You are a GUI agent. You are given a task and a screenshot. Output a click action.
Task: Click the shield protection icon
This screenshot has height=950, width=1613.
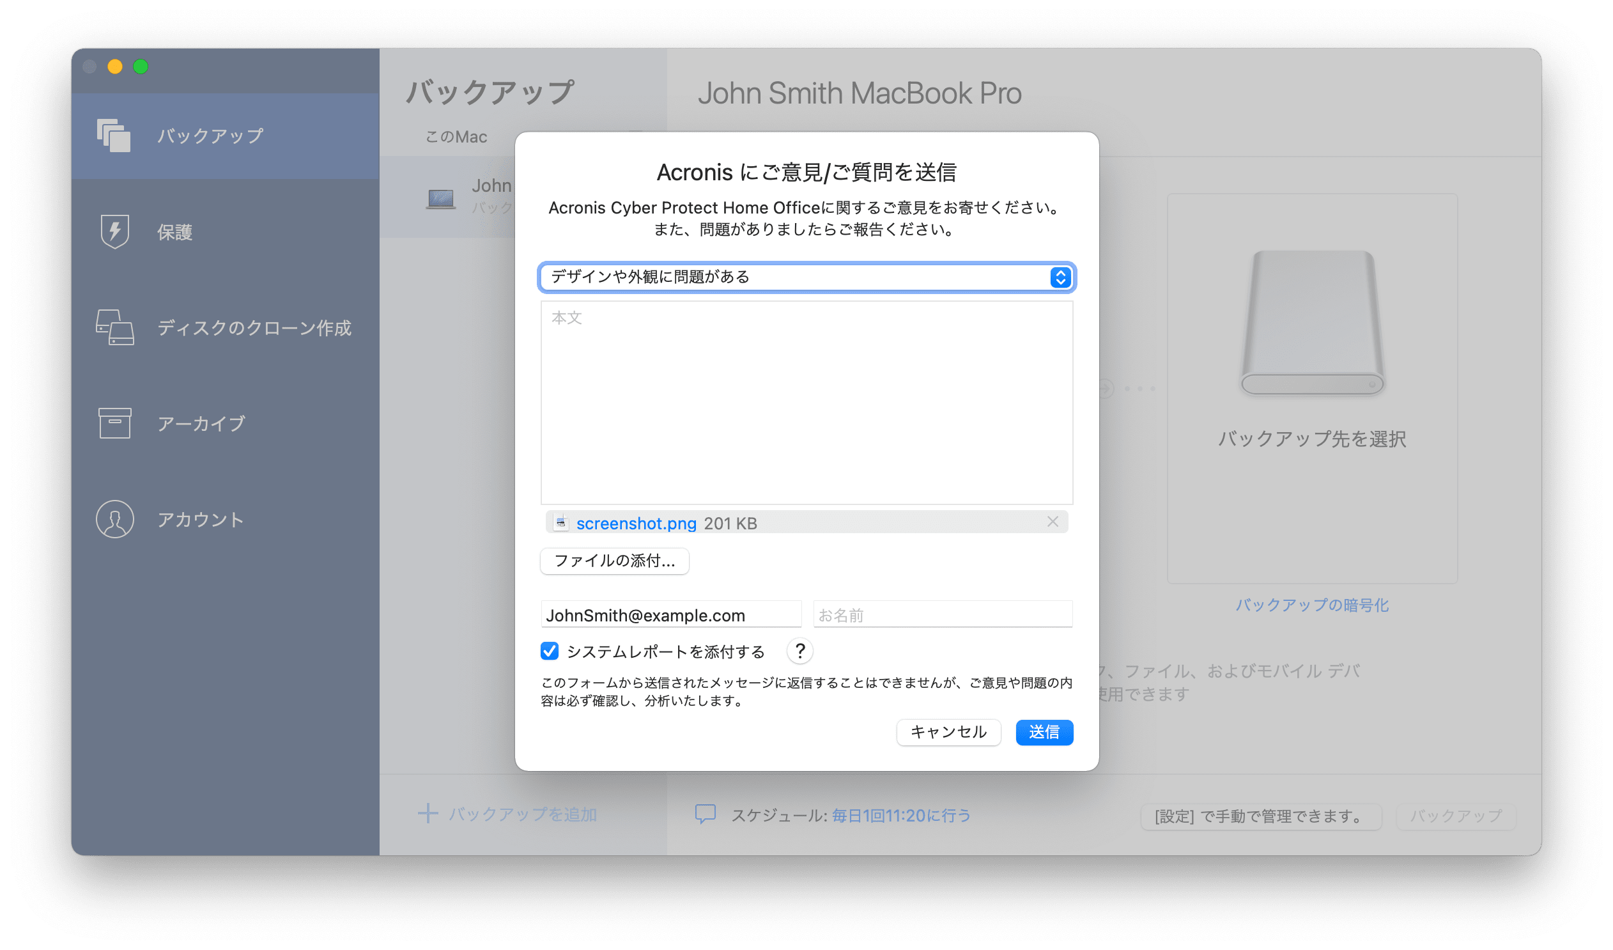coord(114,231)
